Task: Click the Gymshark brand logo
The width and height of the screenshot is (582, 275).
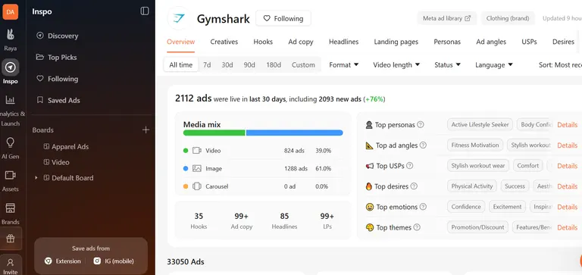Action: point(179,18)
